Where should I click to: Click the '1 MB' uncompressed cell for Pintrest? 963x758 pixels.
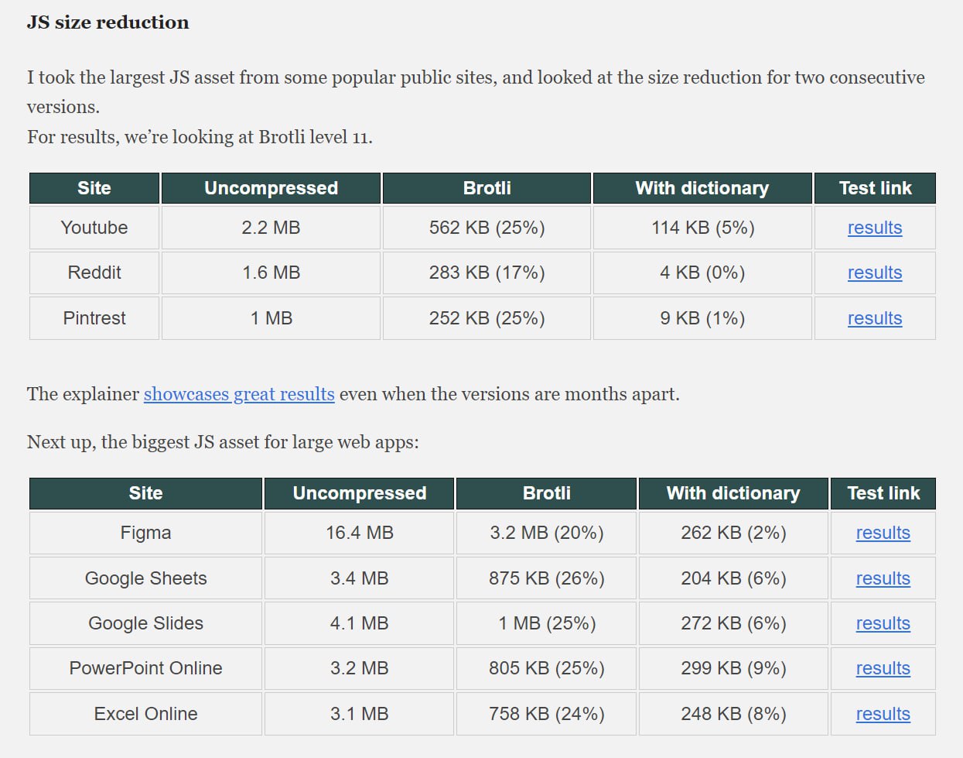[271, 318]
